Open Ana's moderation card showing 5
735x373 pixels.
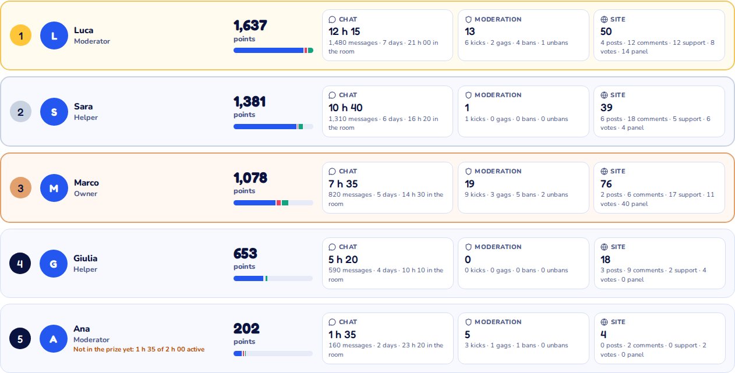(x=524, y=338)
